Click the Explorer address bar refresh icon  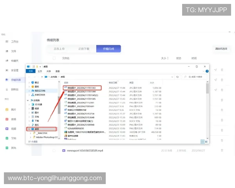(x=177, y=77)
